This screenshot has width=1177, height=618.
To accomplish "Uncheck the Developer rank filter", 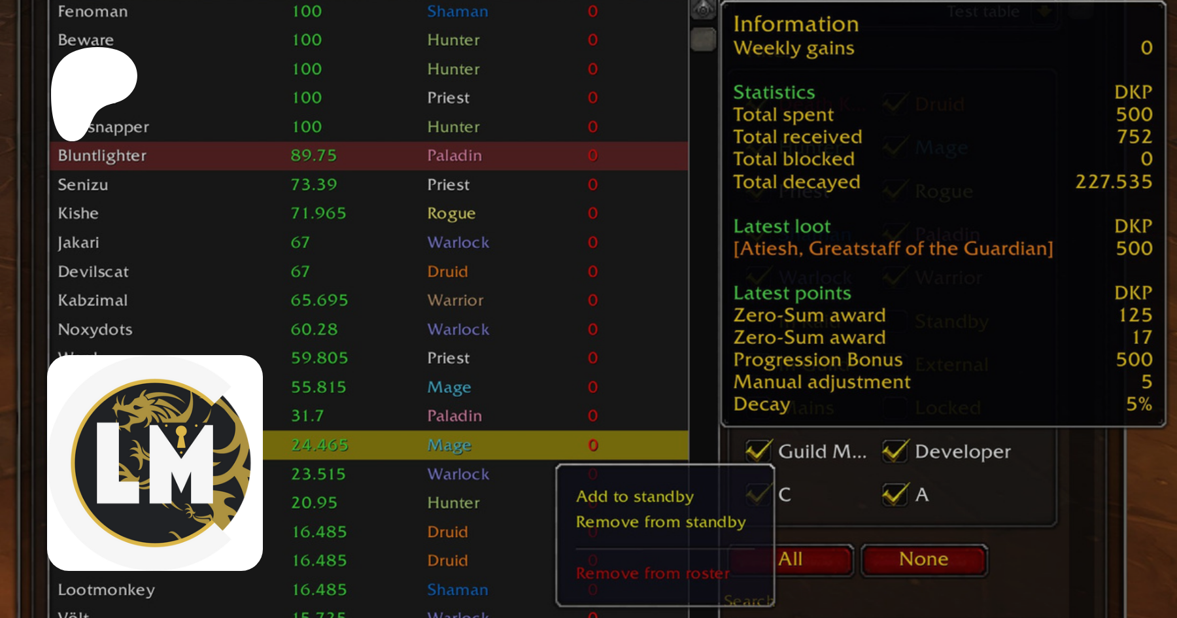I will coord(895,451).
